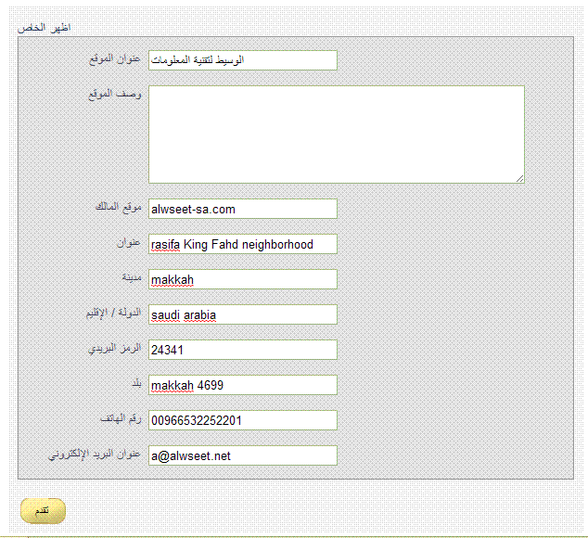Click the site title field with Arabic text
This screenshot has width=588, height=538.
click(242, 60)
